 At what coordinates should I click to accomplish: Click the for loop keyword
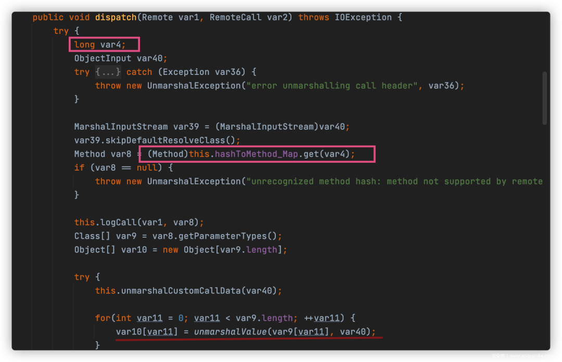[x=103, y=318]
